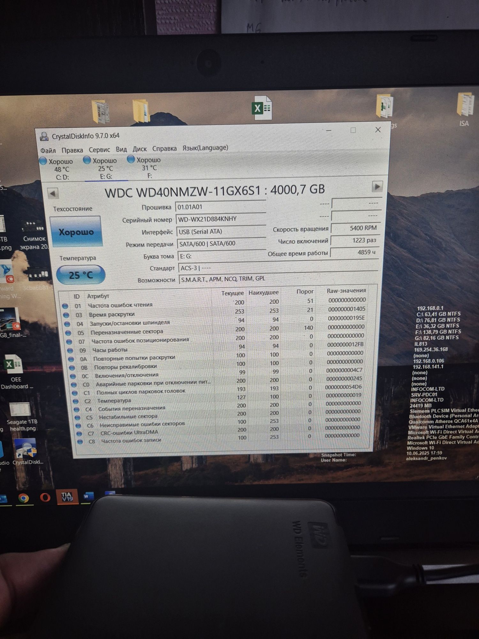The width and height of the screenshot is (479, 639).
Task: Click the transfer mode field SATA/600
Action: point(222,243)
